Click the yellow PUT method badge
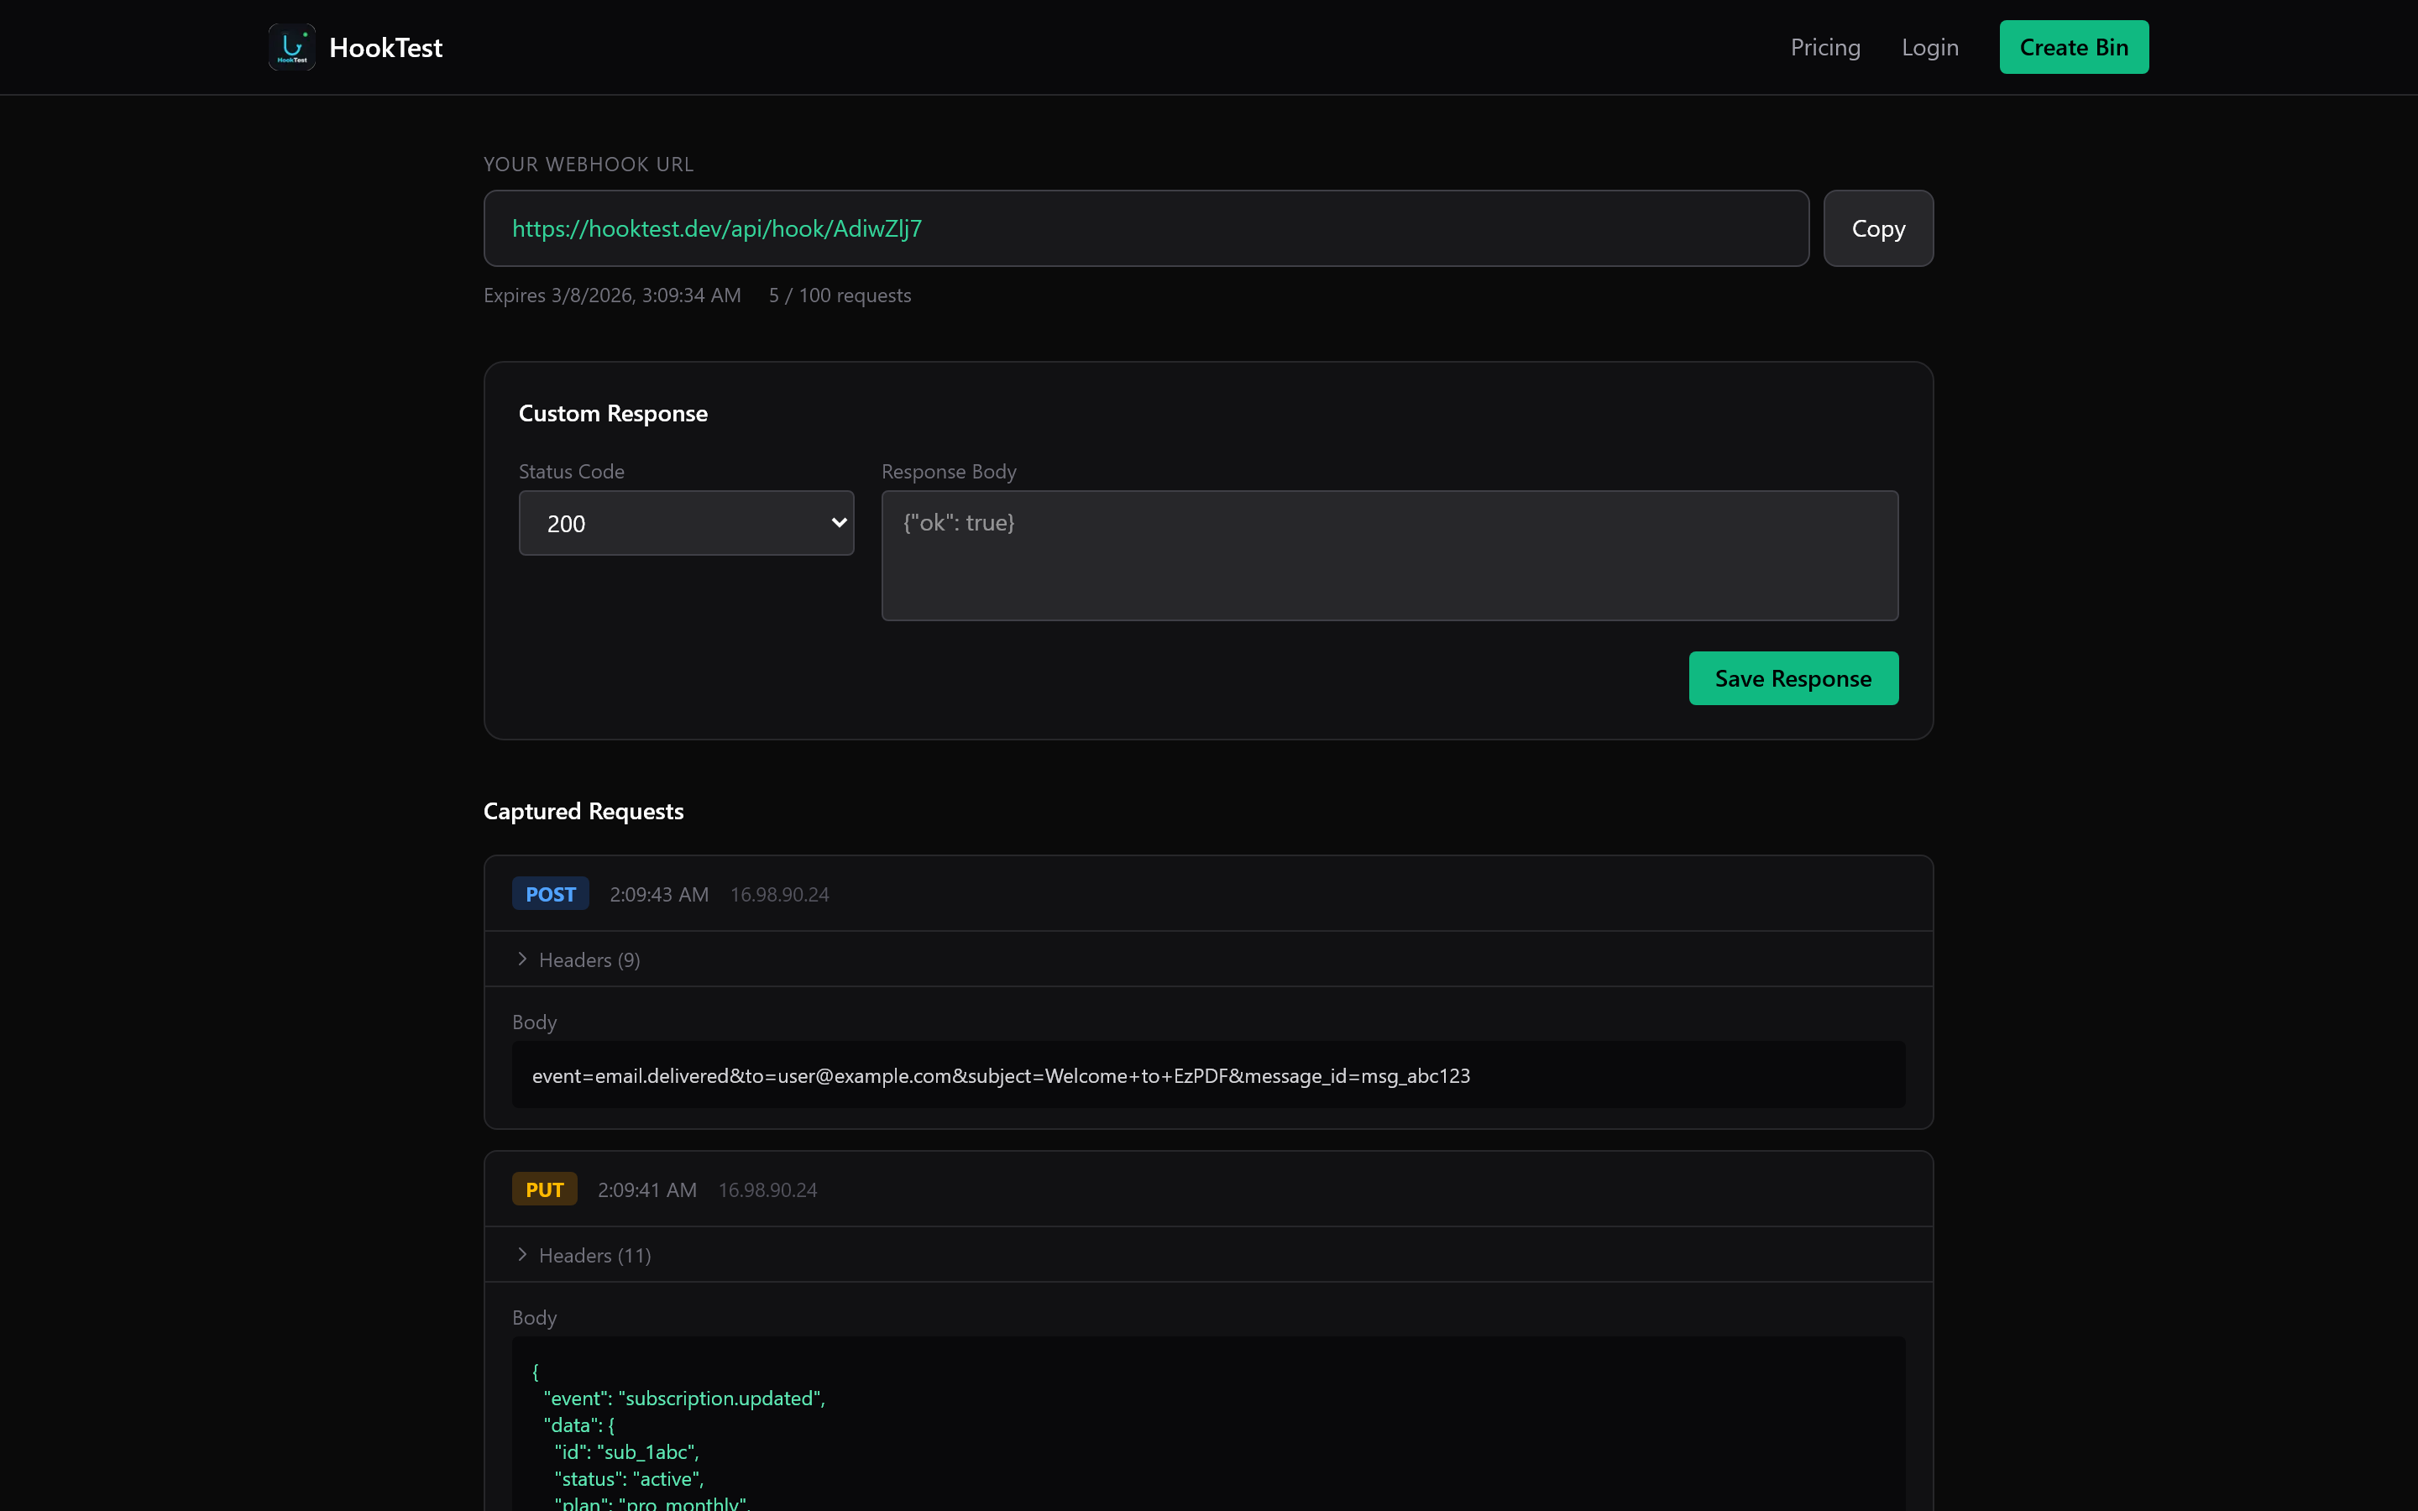Image resolution: width=2418 pixels, height=1511 pixels. point(543,1188)
